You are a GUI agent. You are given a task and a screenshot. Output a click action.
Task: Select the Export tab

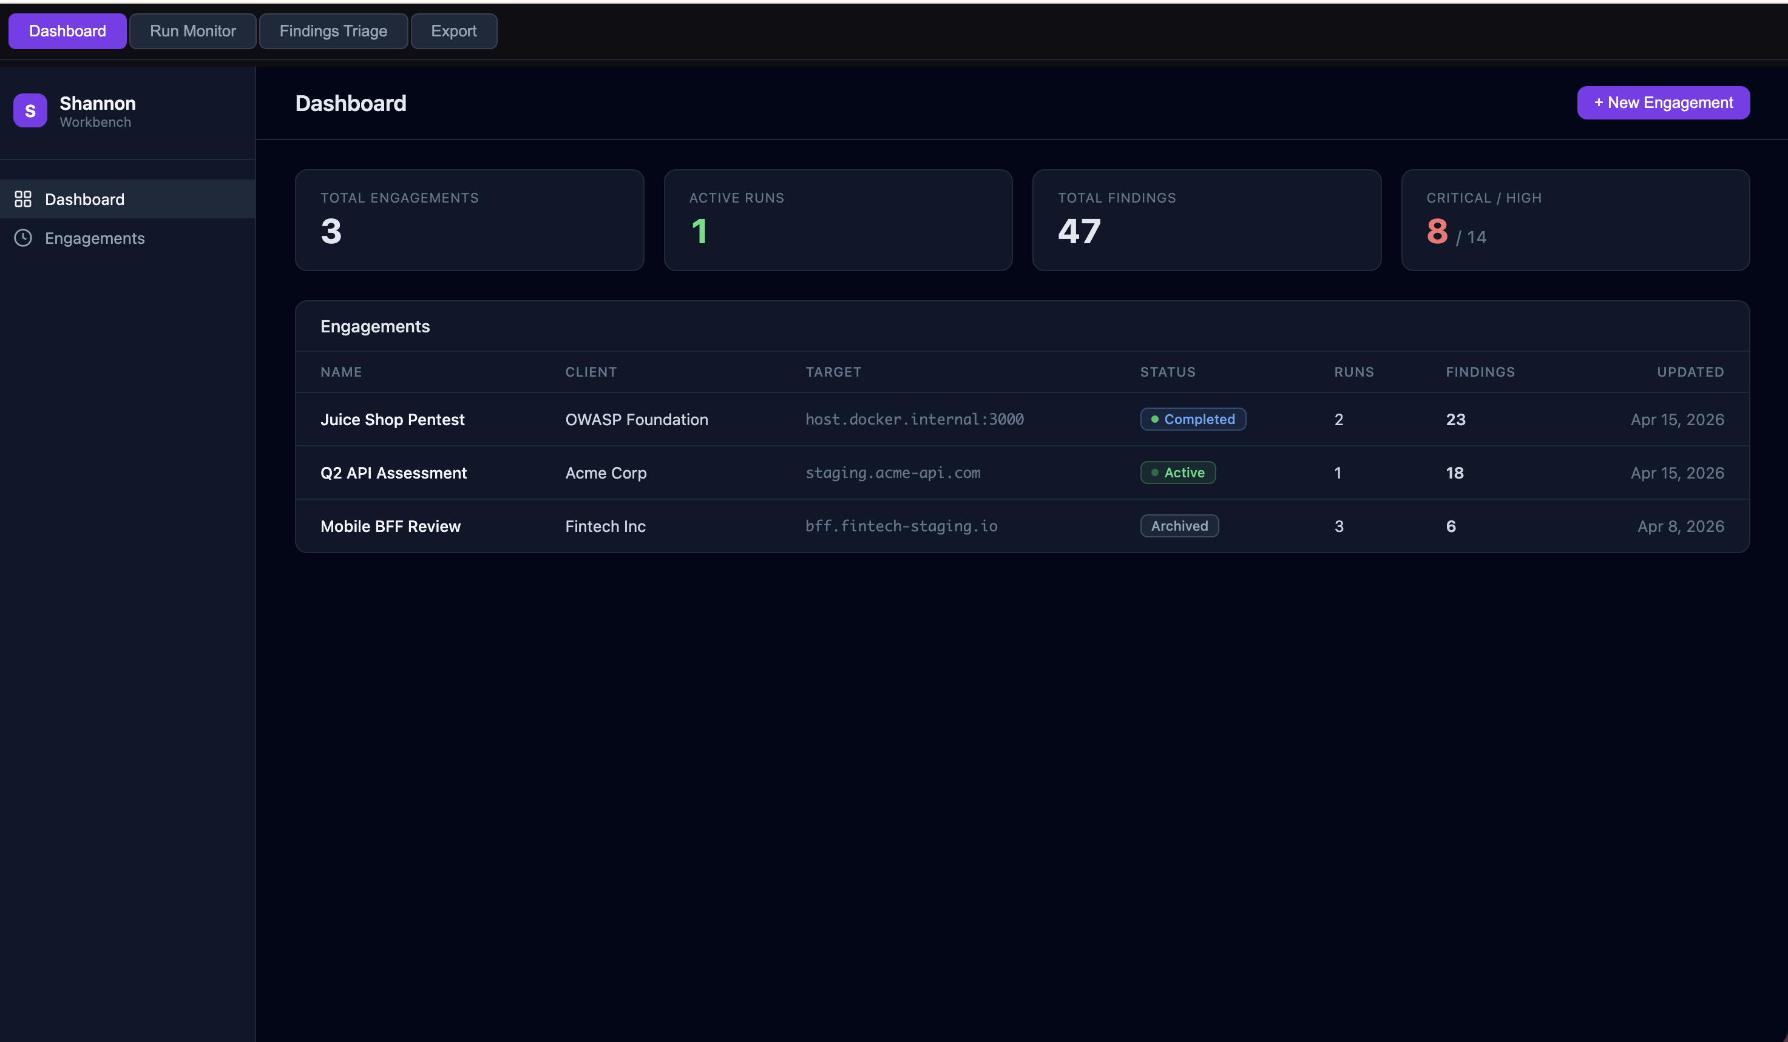tap(453, 31)
